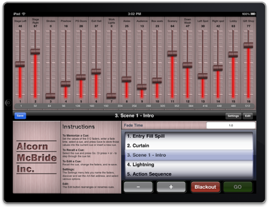Select cue 5. Action Sequence
269x207 pixels.
click(x=189, y=173)
